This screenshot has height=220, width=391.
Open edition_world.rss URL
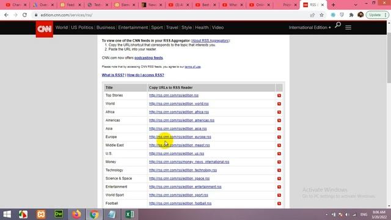(x=179, y=104)
